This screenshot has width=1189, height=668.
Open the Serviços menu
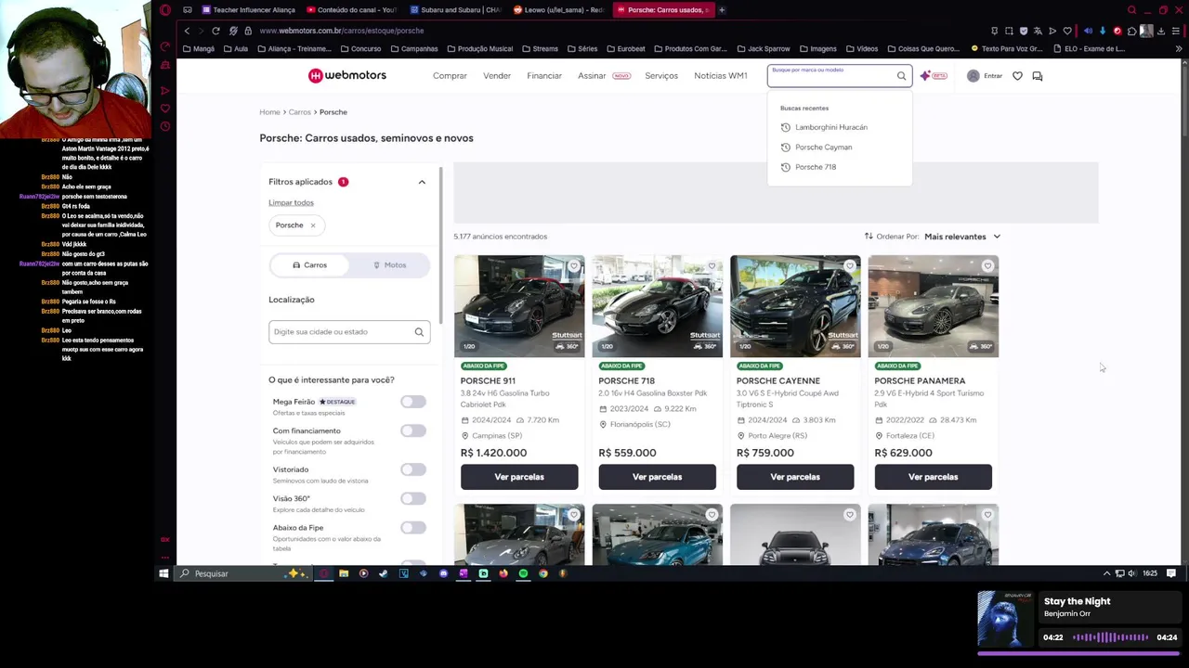pos(661,76)
